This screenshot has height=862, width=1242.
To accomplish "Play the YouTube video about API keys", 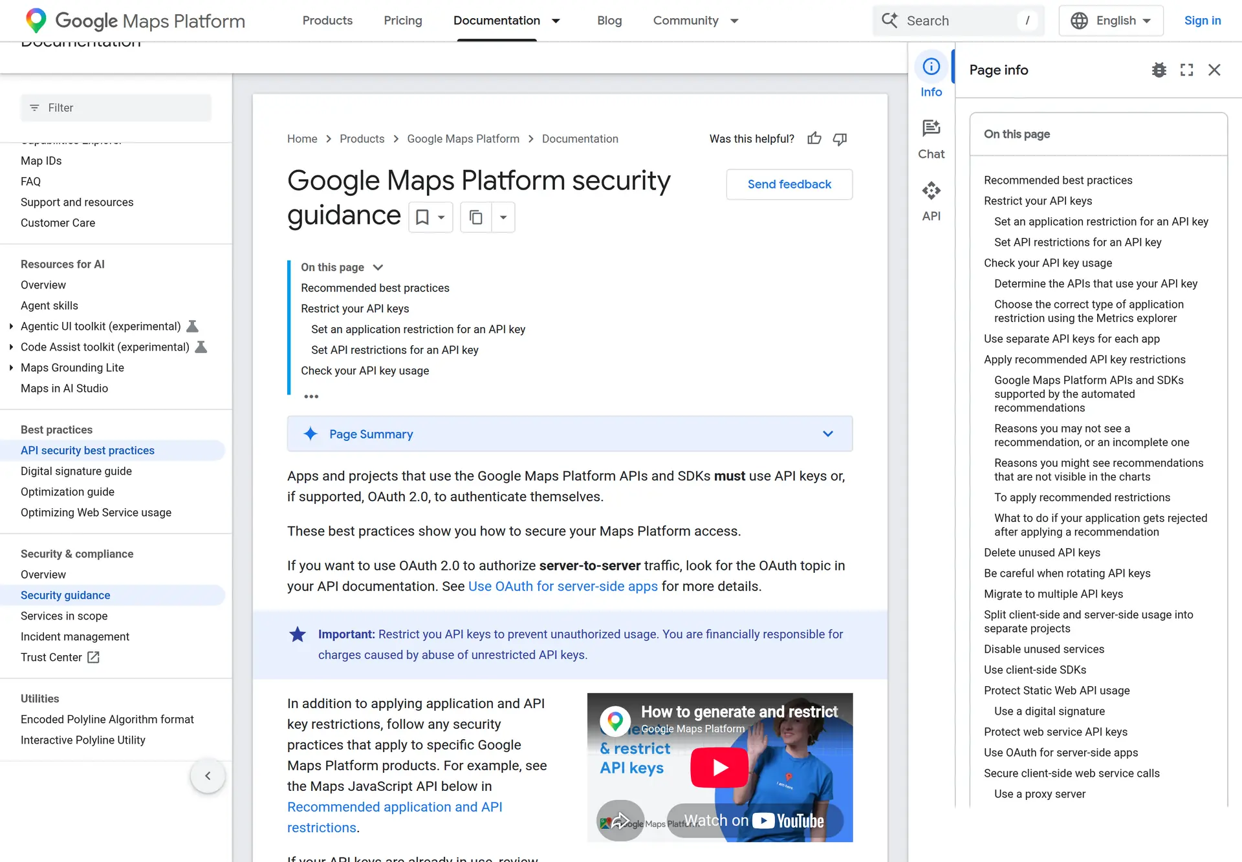I will (x=720, y=768).
